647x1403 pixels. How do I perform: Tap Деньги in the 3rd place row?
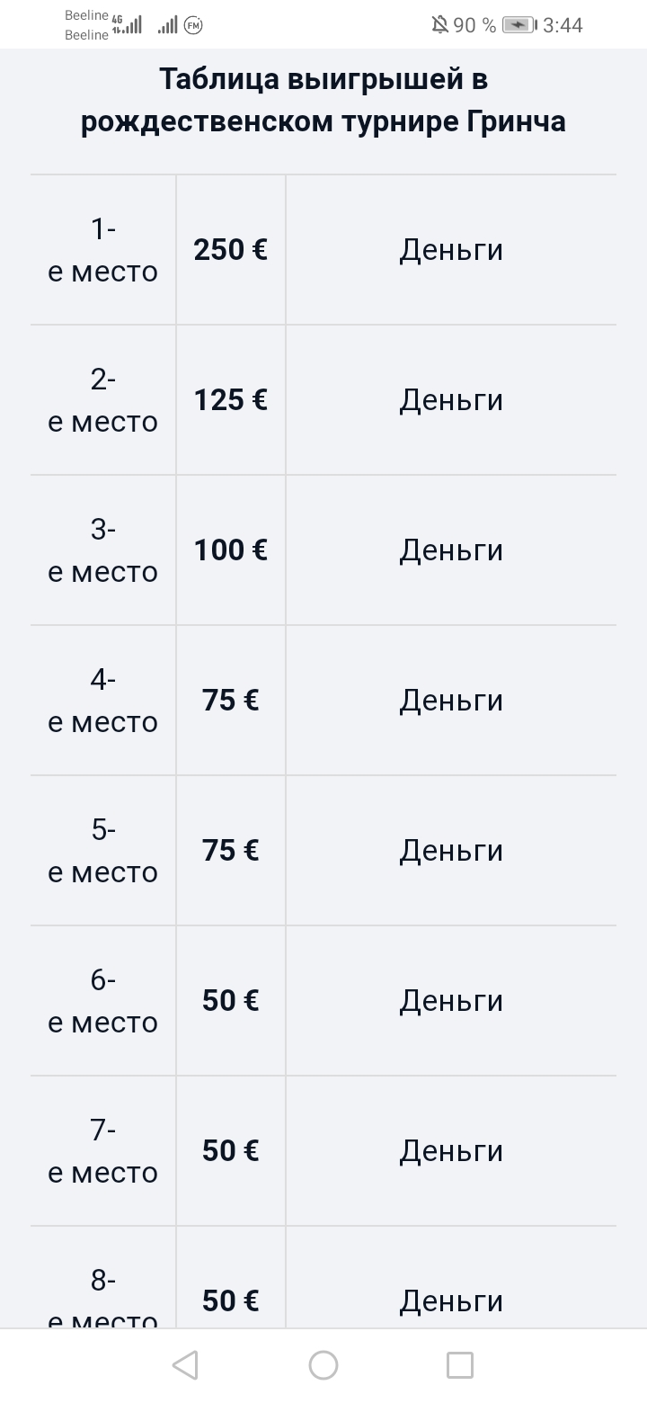(x=451, y=550)
